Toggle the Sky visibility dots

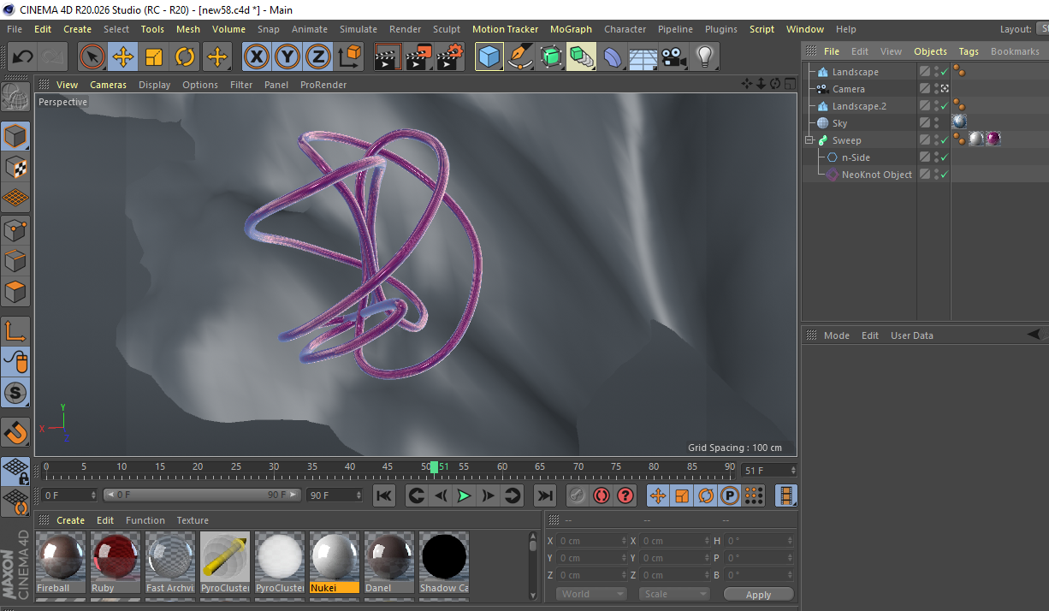[x=936, y=123]
